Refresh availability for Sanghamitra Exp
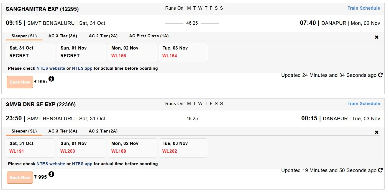 tap(380, 75)
